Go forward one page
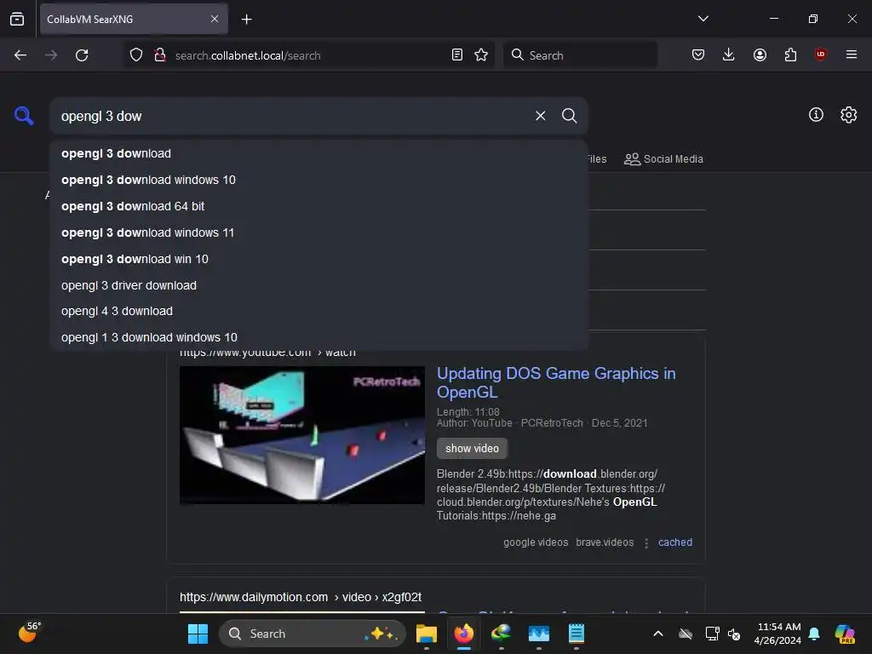This screenshot has width=872, height=654. pyautogui.click(x=51, y=55)
